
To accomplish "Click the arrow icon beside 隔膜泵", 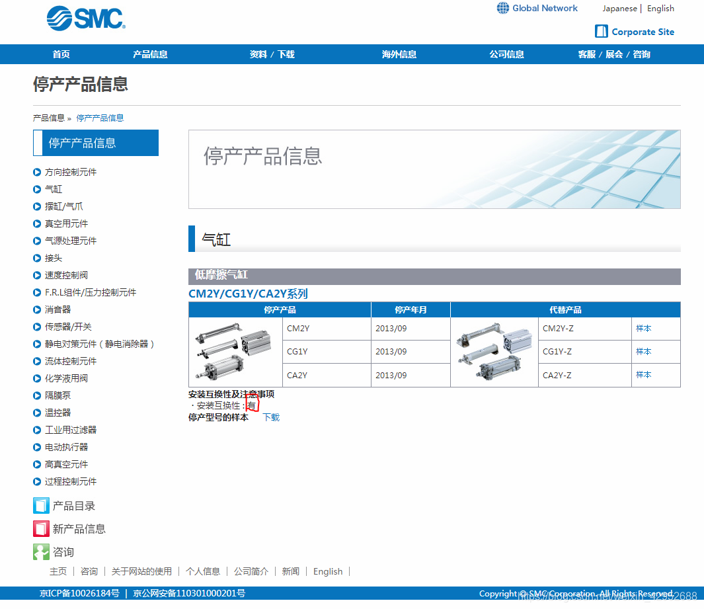I will [x=37, y=395].
